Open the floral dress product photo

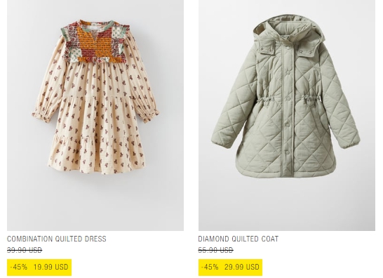95,115
